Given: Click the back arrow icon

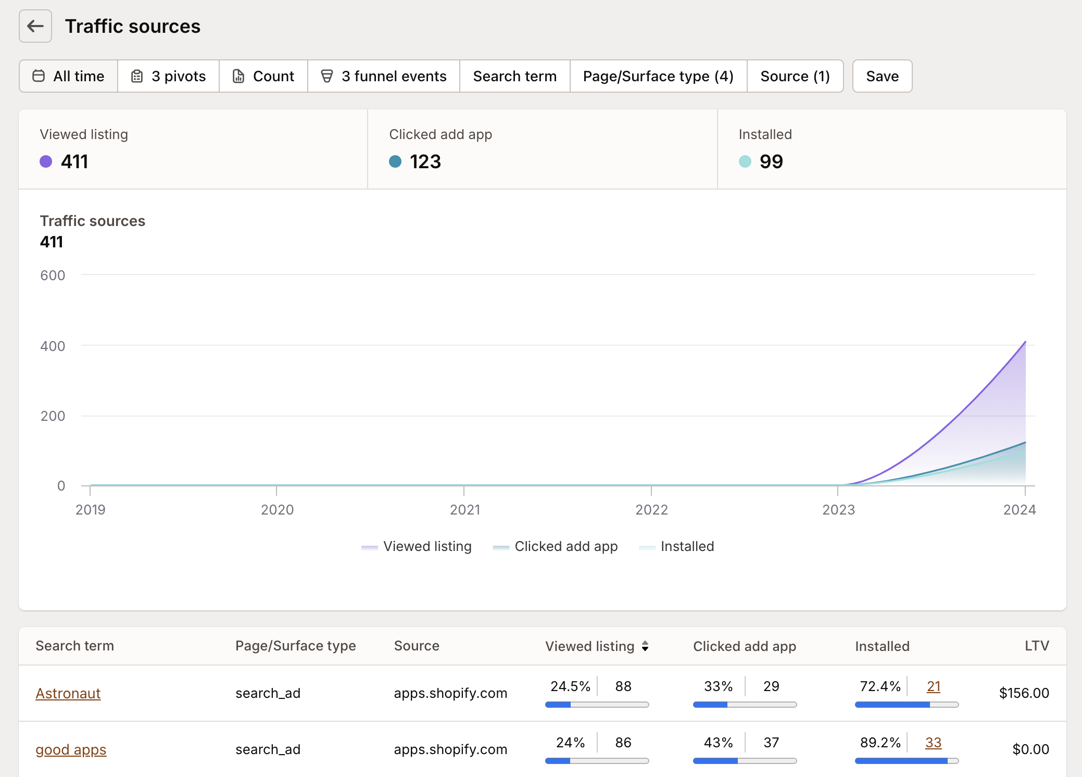Looking at the screenshot, I should (x=35, y=26).
